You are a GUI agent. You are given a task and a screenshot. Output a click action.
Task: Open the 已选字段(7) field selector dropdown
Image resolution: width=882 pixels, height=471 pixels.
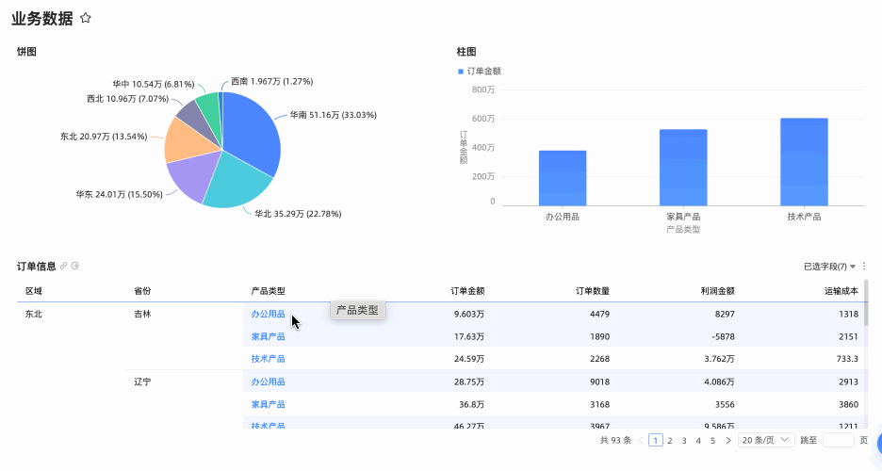pyautogui.click(x=829, y=267)
